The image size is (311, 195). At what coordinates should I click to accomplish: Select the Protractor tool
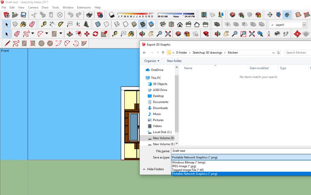[x=61, y=24]
